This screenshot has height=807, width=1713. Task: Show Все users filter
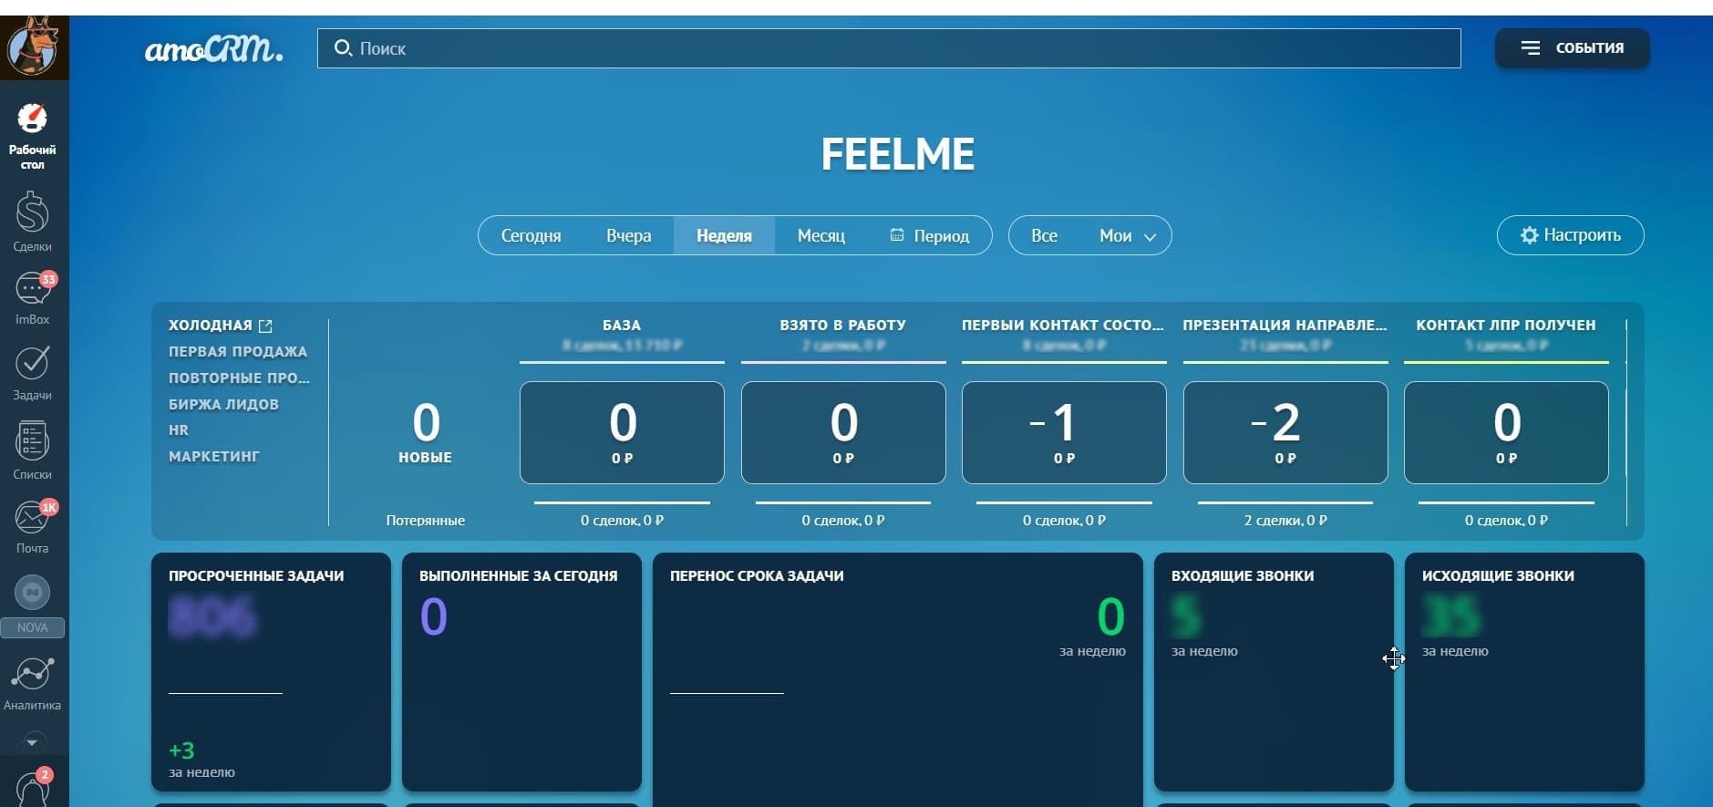(1044, 235)
